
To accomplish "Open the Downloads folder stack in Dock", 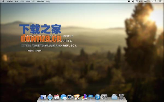I will point(115,97).
